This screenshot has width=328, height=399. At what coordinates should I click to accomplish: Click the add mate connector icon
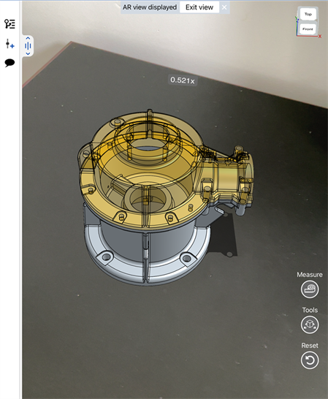click(x=9, y=44)
